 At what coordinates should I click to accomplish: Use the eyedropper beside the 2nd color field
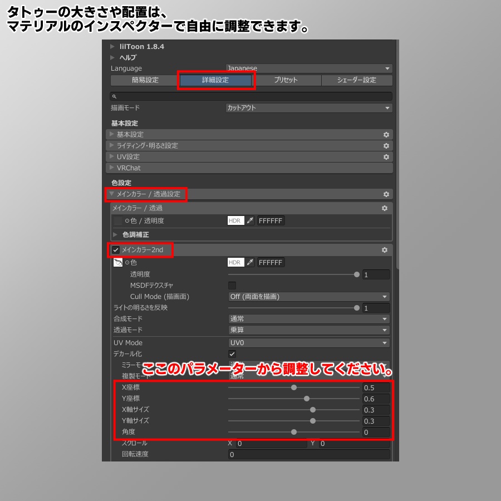[x=250, y=262]
